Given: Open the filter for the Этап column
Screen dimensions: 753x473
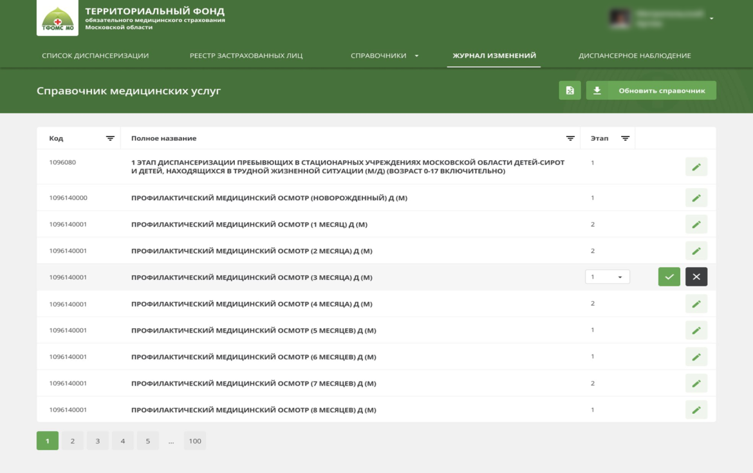Looking at the screenshot, I should point(625,138).
